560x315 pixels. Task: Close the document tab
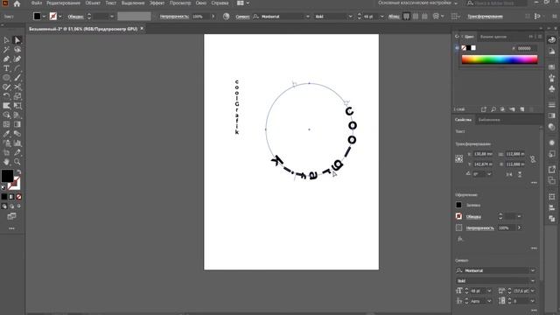point(142,29)
